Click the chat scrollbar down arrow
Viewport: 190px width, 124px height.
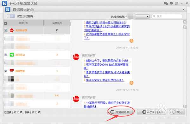point(185,106)
